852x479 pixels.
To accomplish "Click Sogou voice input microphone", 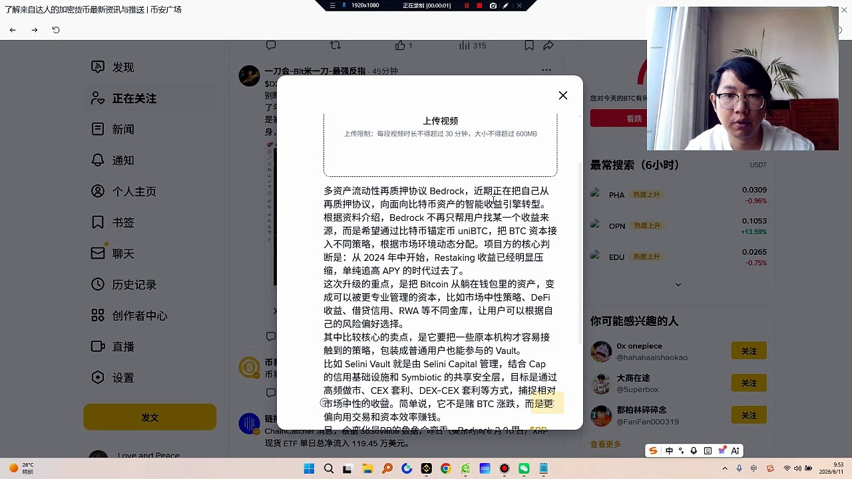I will coord(694,451).
